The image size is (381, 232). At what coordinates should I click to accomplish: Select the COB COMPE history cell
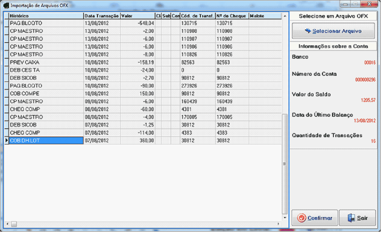(x=46, y=94)
